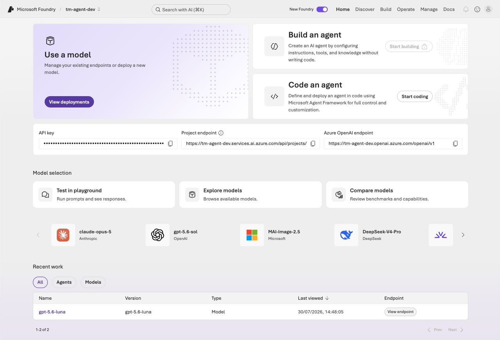The image size is (500, 340).
Task: Open the user account avatar icon
Action: 488,9
